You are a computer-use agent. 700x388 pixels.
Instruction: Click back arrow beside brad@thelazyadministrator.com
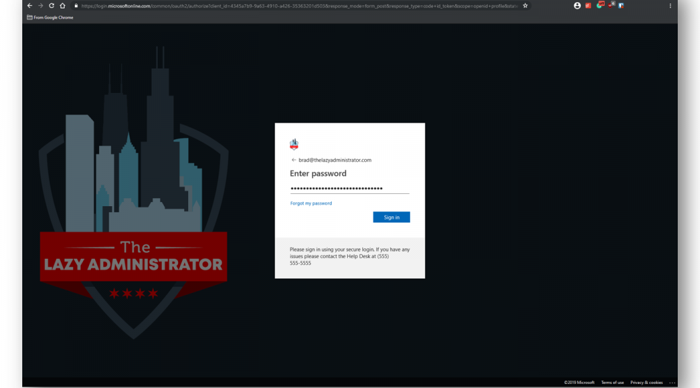coord(293,160)
